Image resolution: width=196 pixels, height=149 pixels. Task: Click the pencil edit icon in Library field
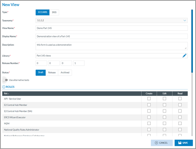pyautogui.click(x=184, y=56)
